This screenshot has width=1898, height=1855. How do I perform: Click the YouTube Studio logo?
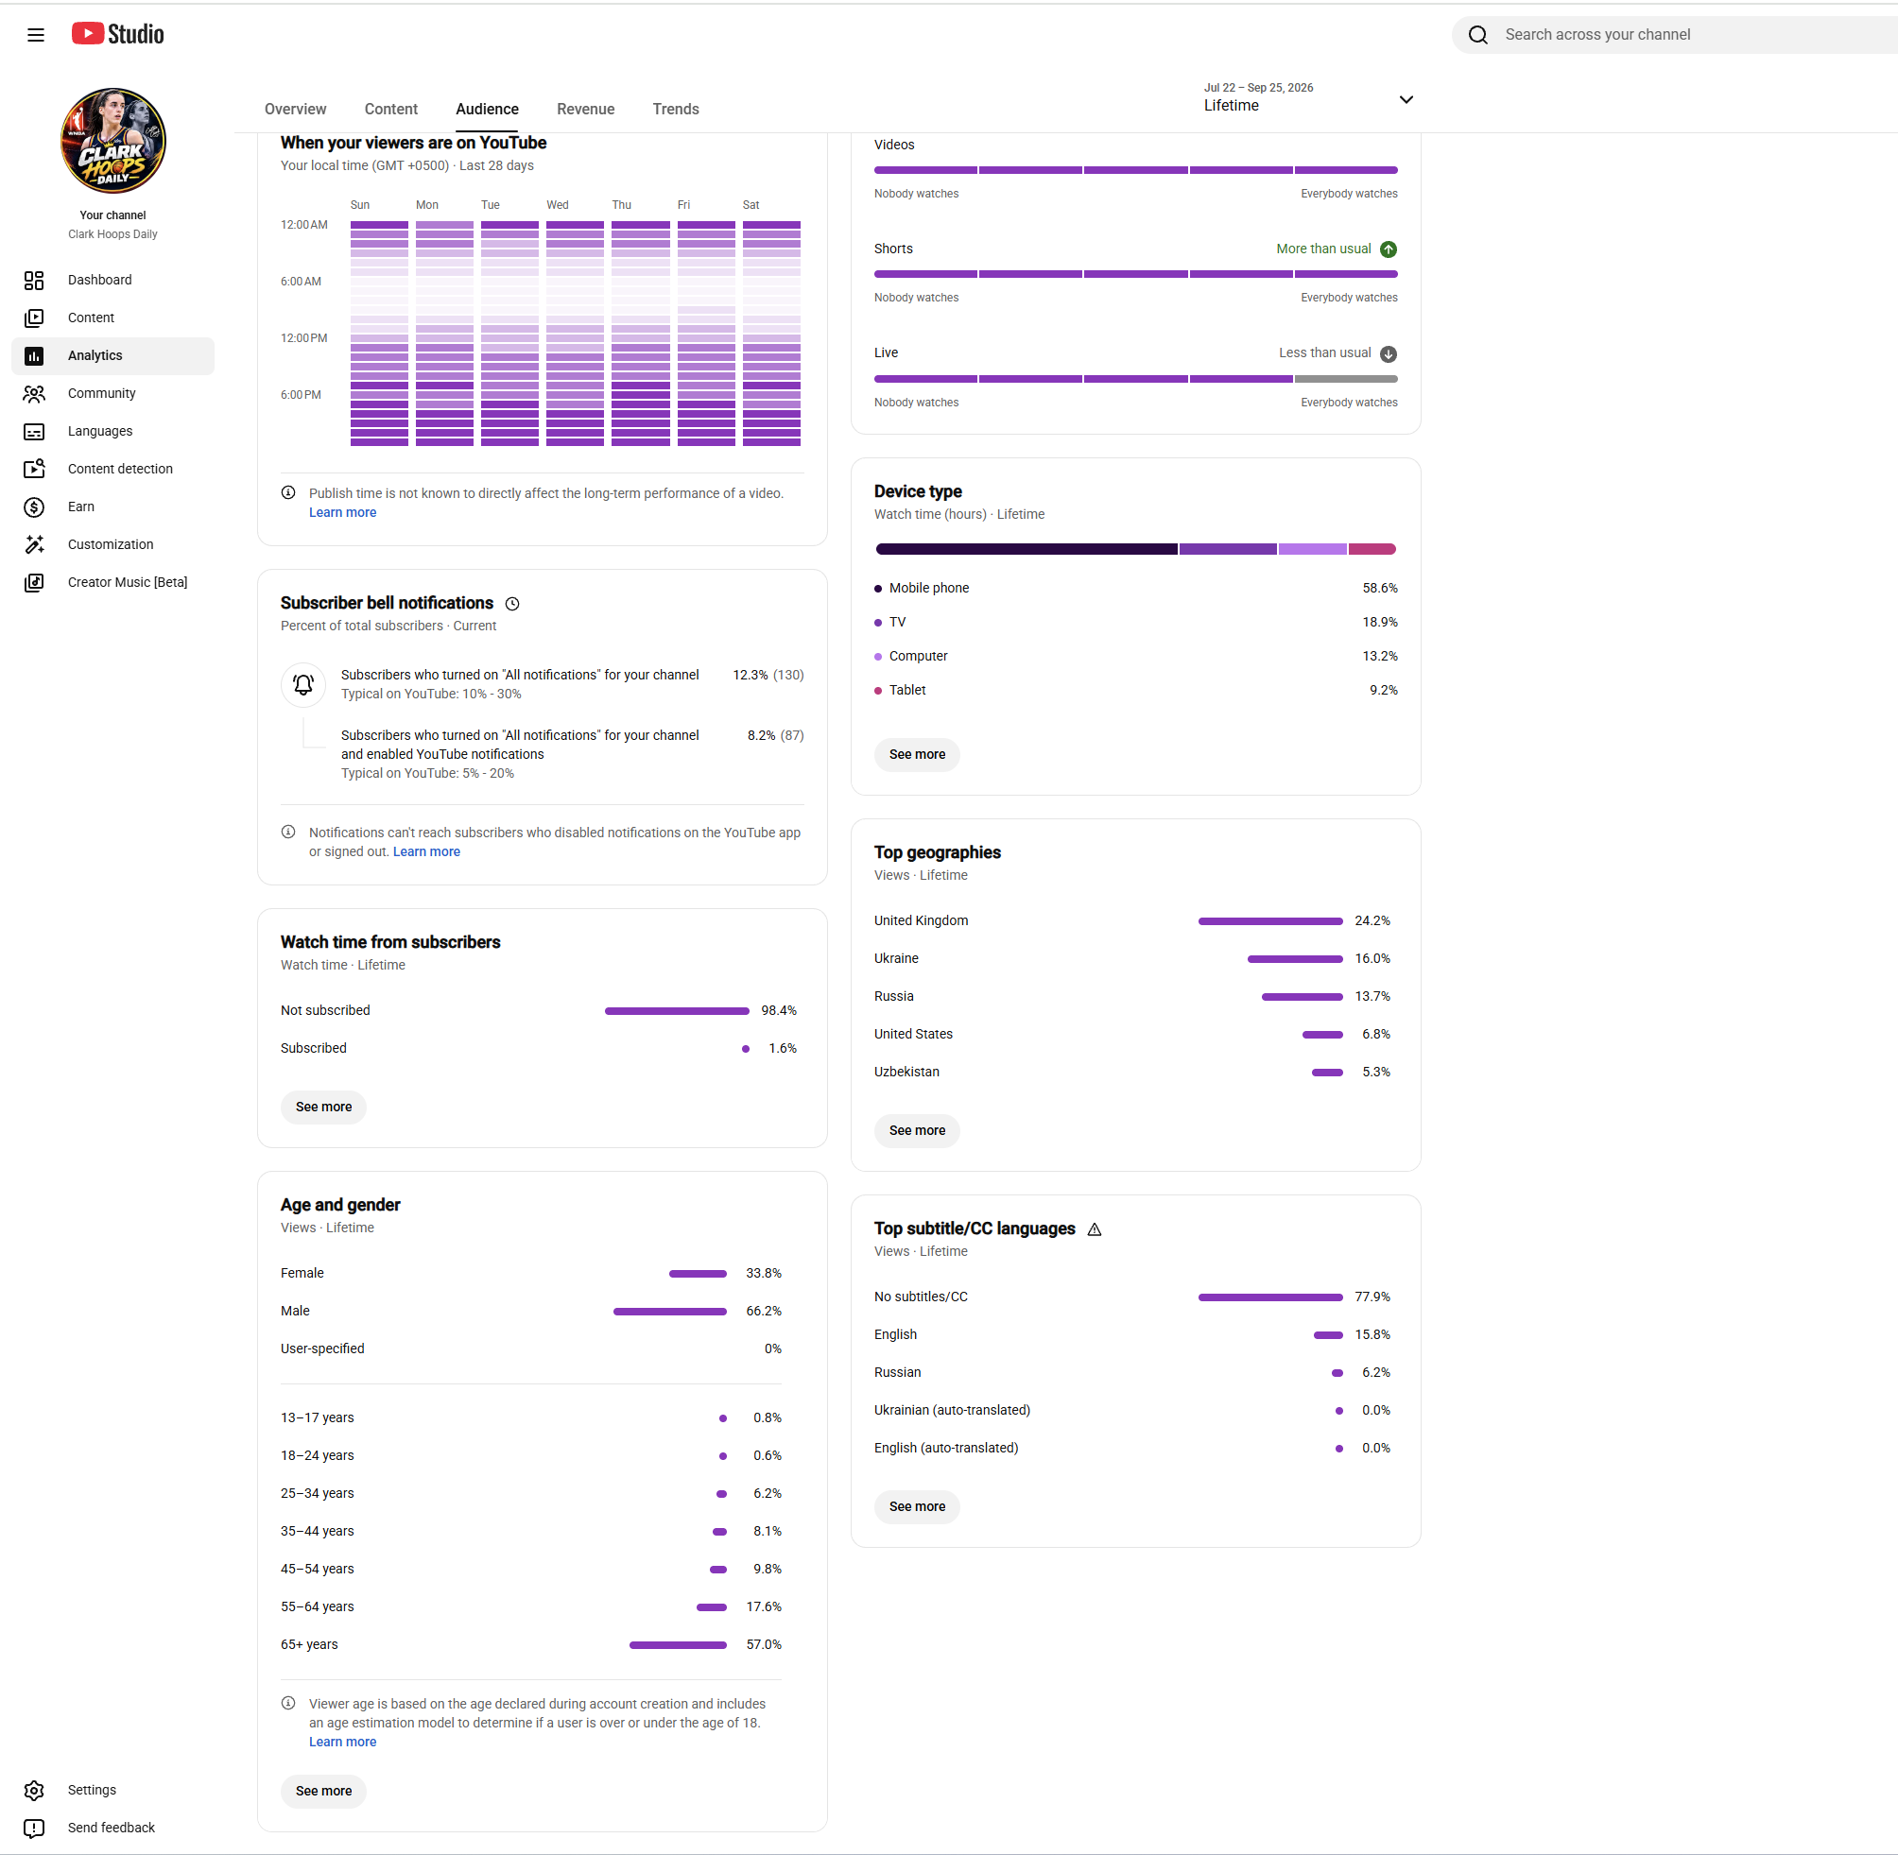point(118,34)
